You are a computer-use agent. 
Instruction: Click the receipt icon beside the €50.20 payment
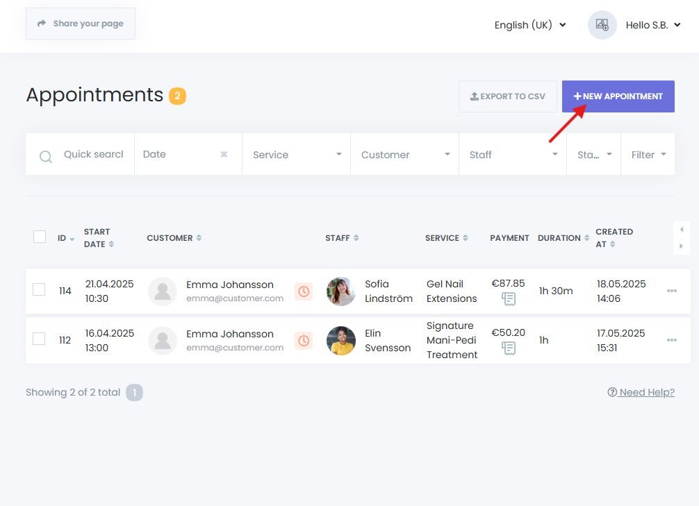point(509,348)
